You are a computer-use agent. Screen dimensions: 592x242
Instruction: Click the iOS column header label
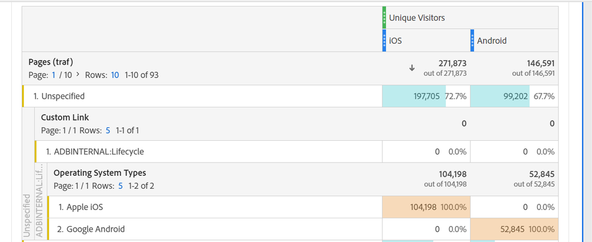(395, 41)
